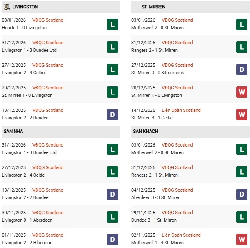Follow the VĐQG Scotland link dated 30/11/2025
Screen dimensions: 250x248
tap(48, 213)
